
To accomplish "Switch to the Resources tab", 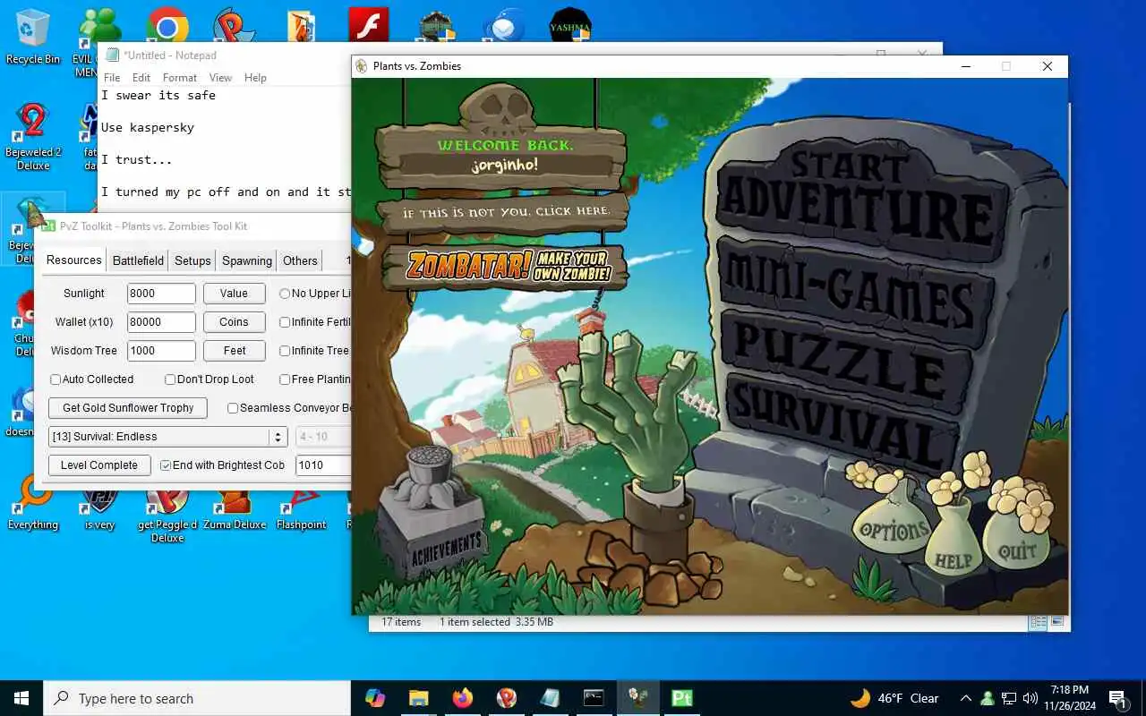I will (x=73, y=260).
